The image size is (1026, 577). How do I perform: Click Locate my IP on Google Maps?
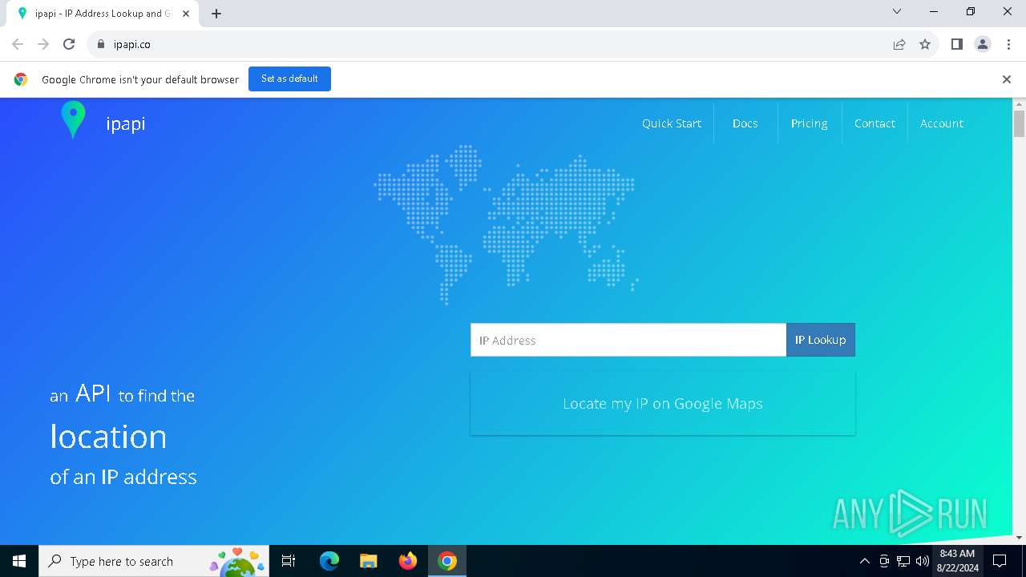coord(663,403)
